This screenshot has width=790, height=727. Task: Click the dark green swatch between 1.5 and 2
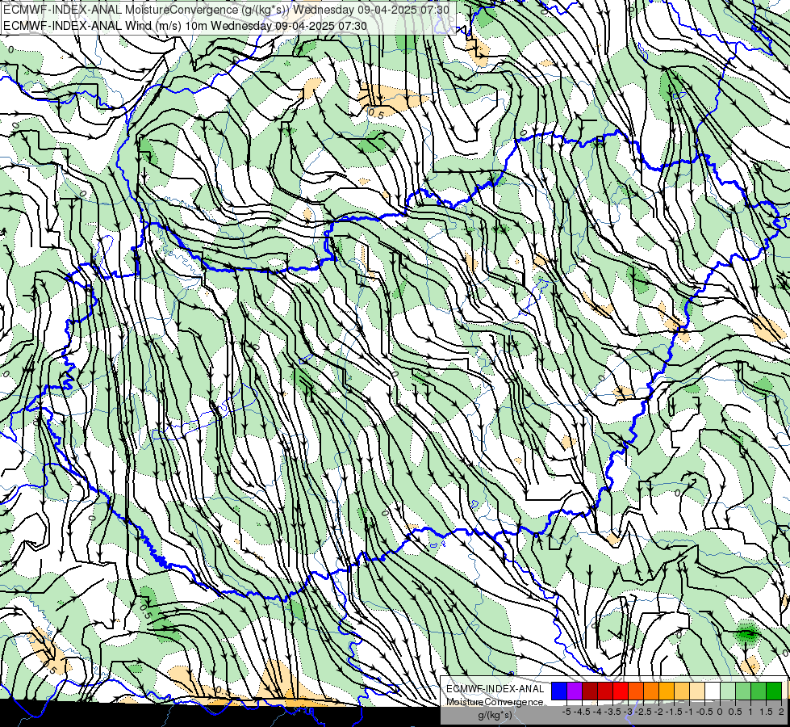pos(774,691)
